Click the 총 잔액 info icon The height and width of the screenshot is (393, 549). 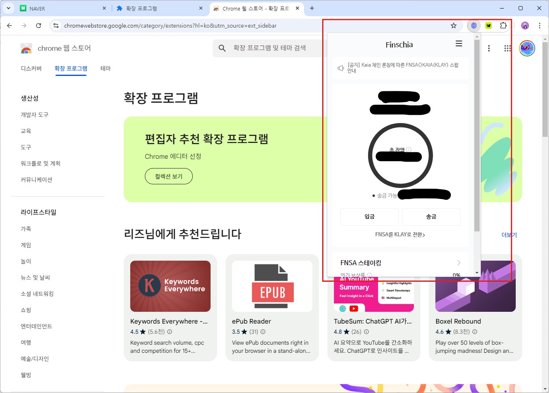pos(409,150)
